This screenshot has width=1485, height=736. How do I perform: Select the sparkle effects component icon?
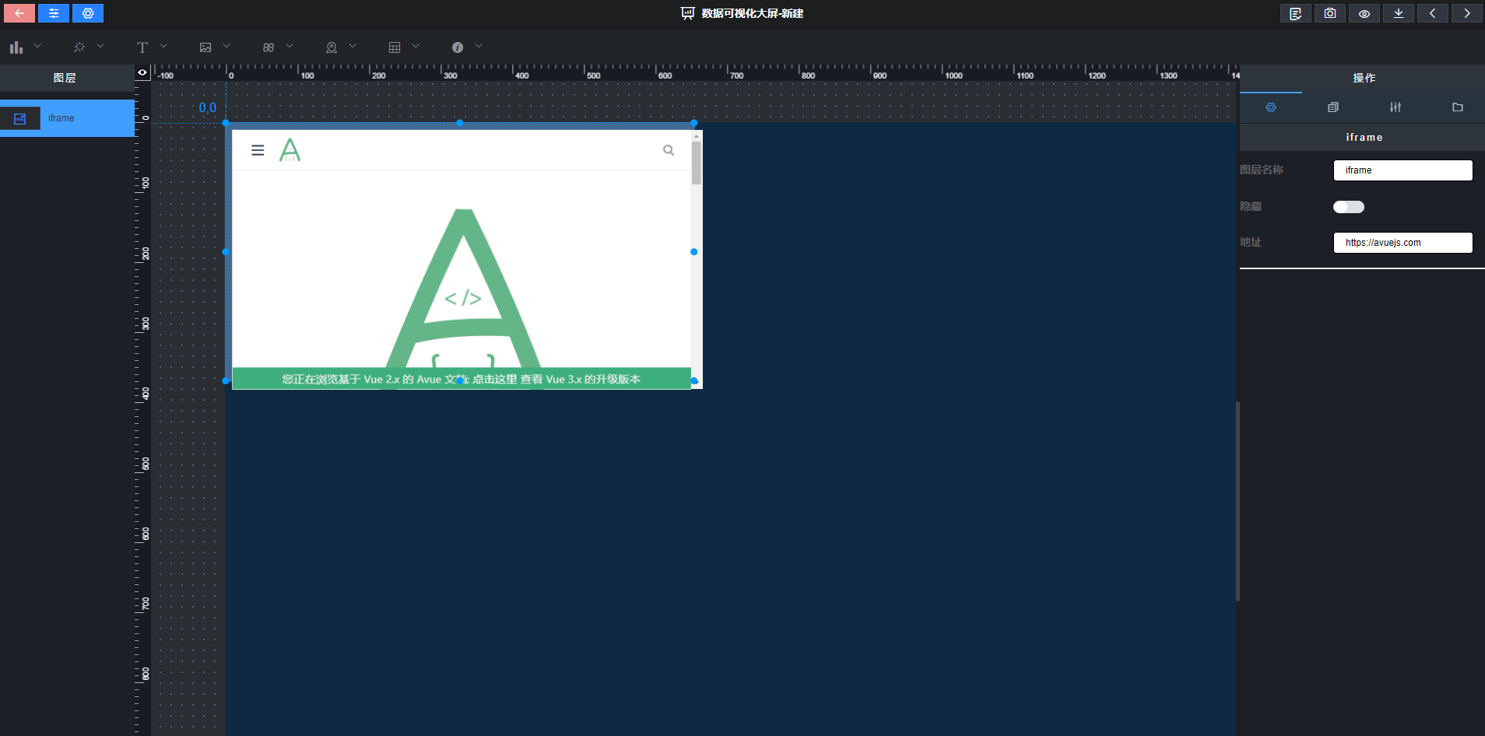click(79, 47)
